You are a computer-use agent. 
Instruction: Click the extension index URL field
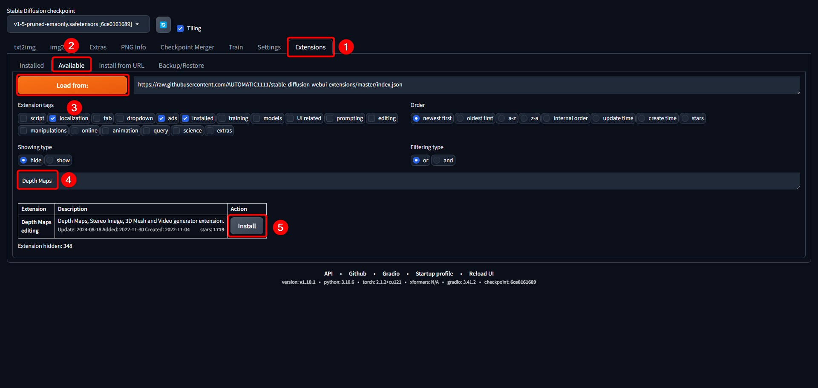point(466,85)
